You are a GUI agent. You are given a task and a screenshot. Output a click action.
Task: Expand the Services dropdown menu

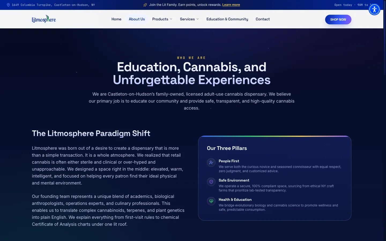click(x=189, y=19)
